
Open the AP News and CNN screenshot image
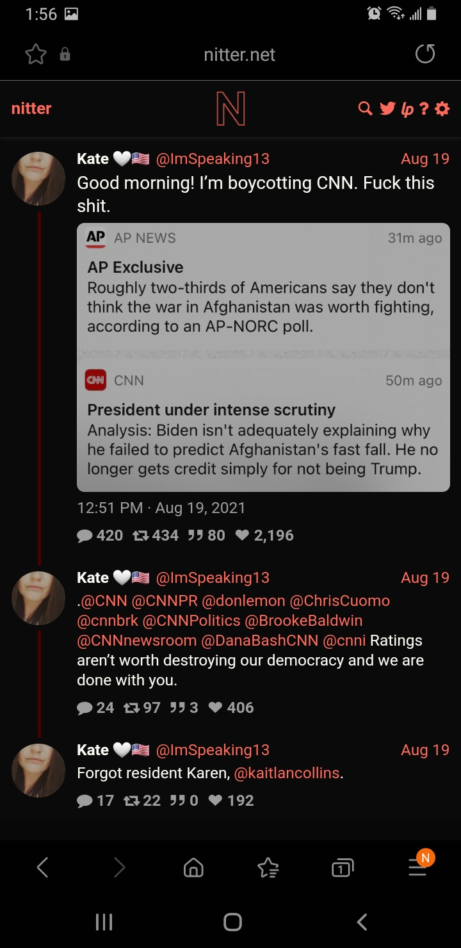click(x=263, y=357)
